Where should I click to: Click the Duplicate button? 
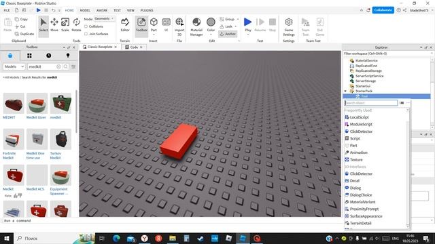24,34
